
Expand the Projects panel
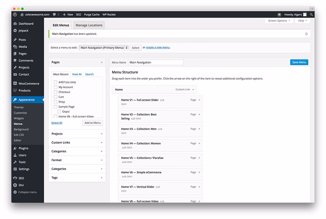(77, 134)
